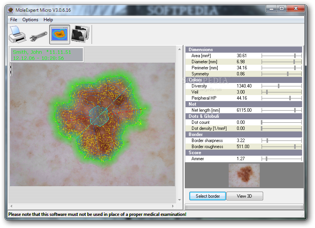Click the Diversity slider handle

pyautogui.click(x=279, y=86)
